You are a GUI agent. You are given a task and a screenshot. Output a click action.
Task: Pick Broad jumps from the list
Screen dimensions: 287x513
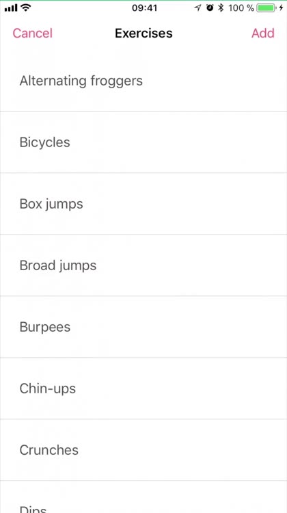143,265
